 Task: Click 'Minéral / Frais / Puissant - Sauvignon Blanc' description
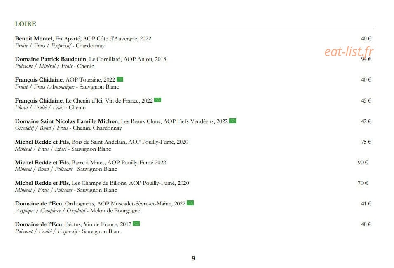(66, 190)
